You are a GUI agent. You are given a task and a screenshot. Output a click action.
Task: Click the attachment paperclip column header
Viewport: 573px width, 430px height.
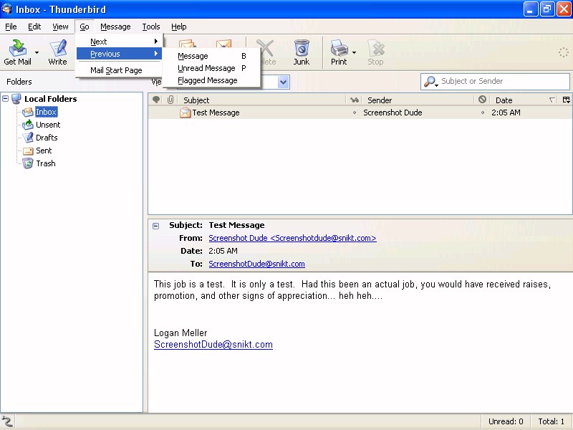(x=170, y=100)
